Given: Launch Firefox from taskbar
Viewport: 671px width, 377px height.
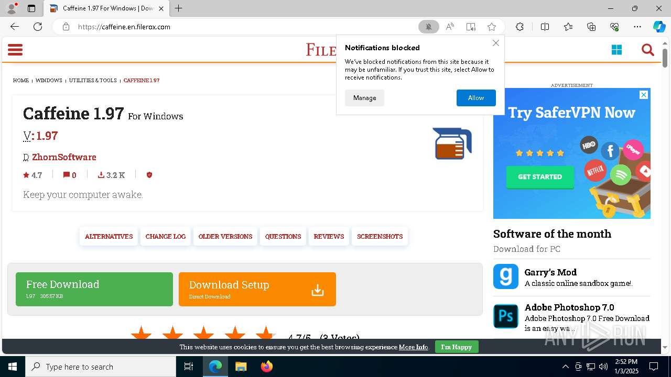Looking at the screenshot, I should tap(267, 367).
